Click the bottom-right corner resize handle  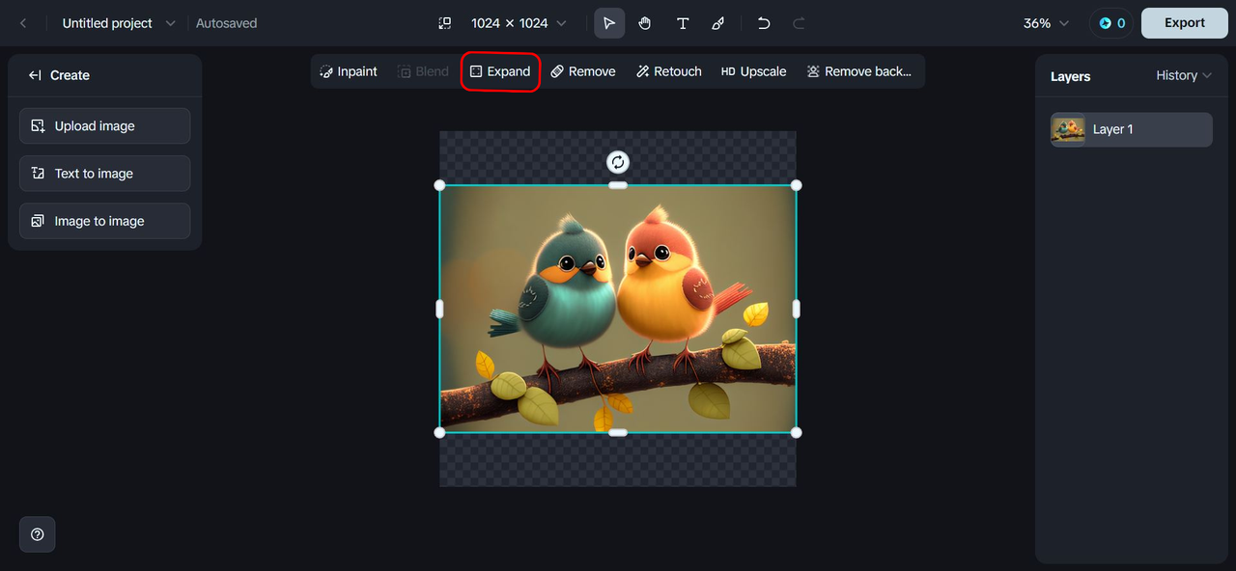tap(796, 432)
